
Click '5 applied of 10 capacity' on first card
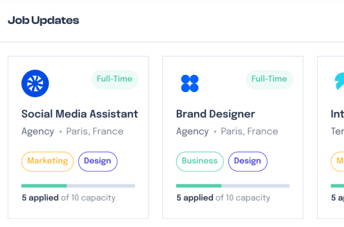click(x=69, y=198)
